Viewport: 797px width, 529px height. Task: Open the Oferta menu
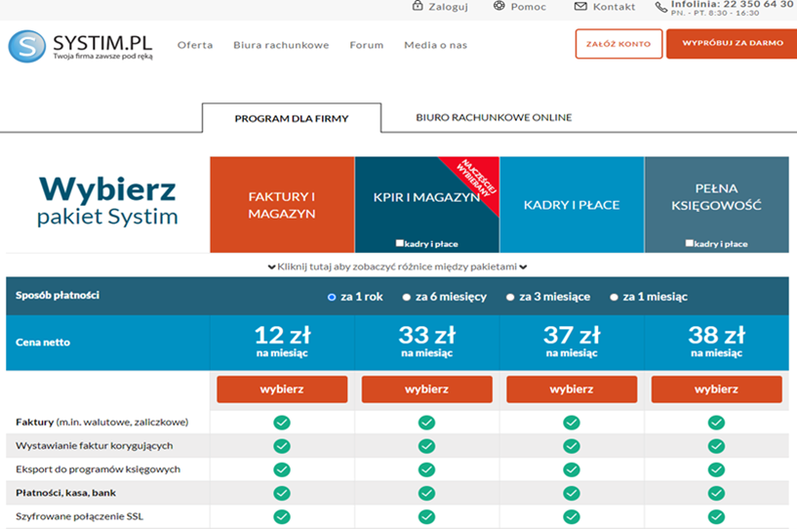pos(195,45)
